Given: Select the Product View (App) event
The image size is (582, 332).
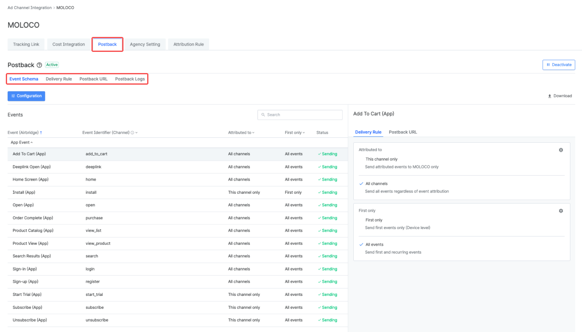Looking at the screenshot, I should coord(178,244).
